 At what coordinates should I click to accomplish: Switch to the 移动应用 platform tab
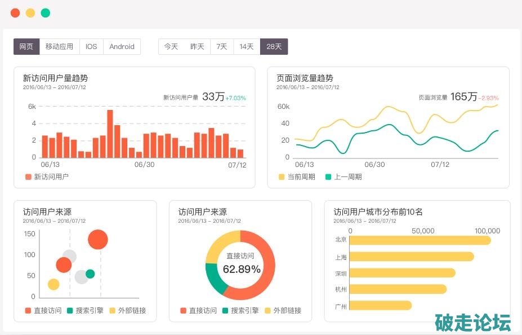click(x=59, y=47)
